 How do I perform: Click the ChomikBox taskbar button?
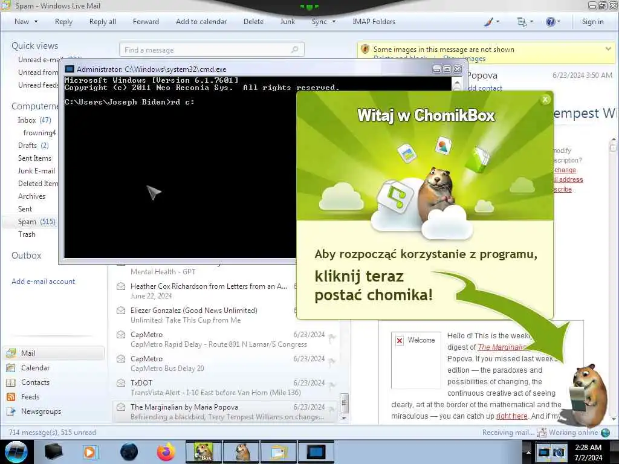(203, 452)
